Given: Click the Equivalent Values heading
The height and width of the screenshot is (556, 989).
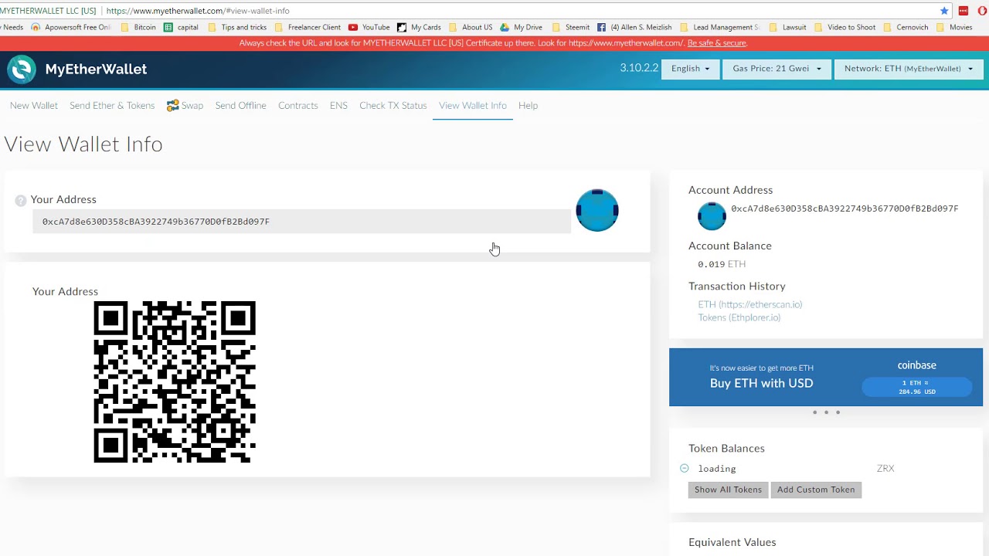Looking at the screenshot, I should point(732,542).
